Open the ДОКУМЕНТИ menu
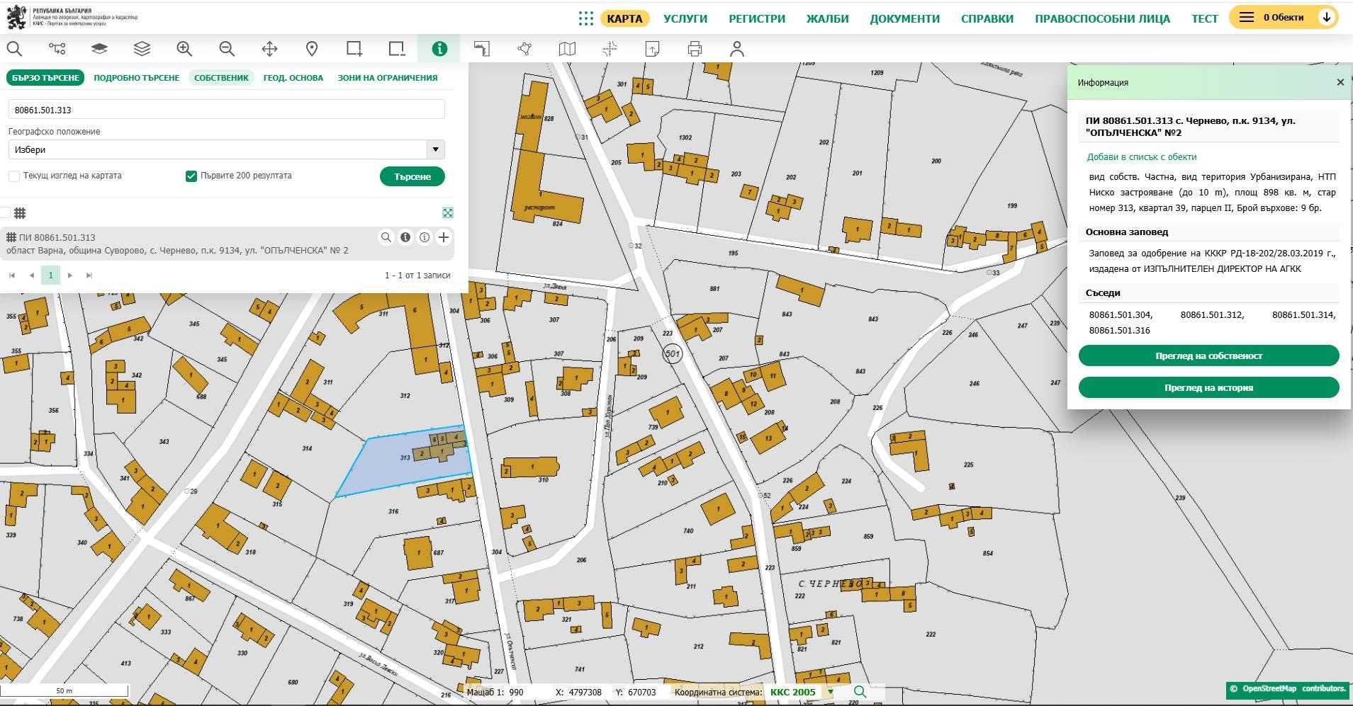The width and height of the screenshot is (1353, 706). pyautogui.click(x=905, y=18)
